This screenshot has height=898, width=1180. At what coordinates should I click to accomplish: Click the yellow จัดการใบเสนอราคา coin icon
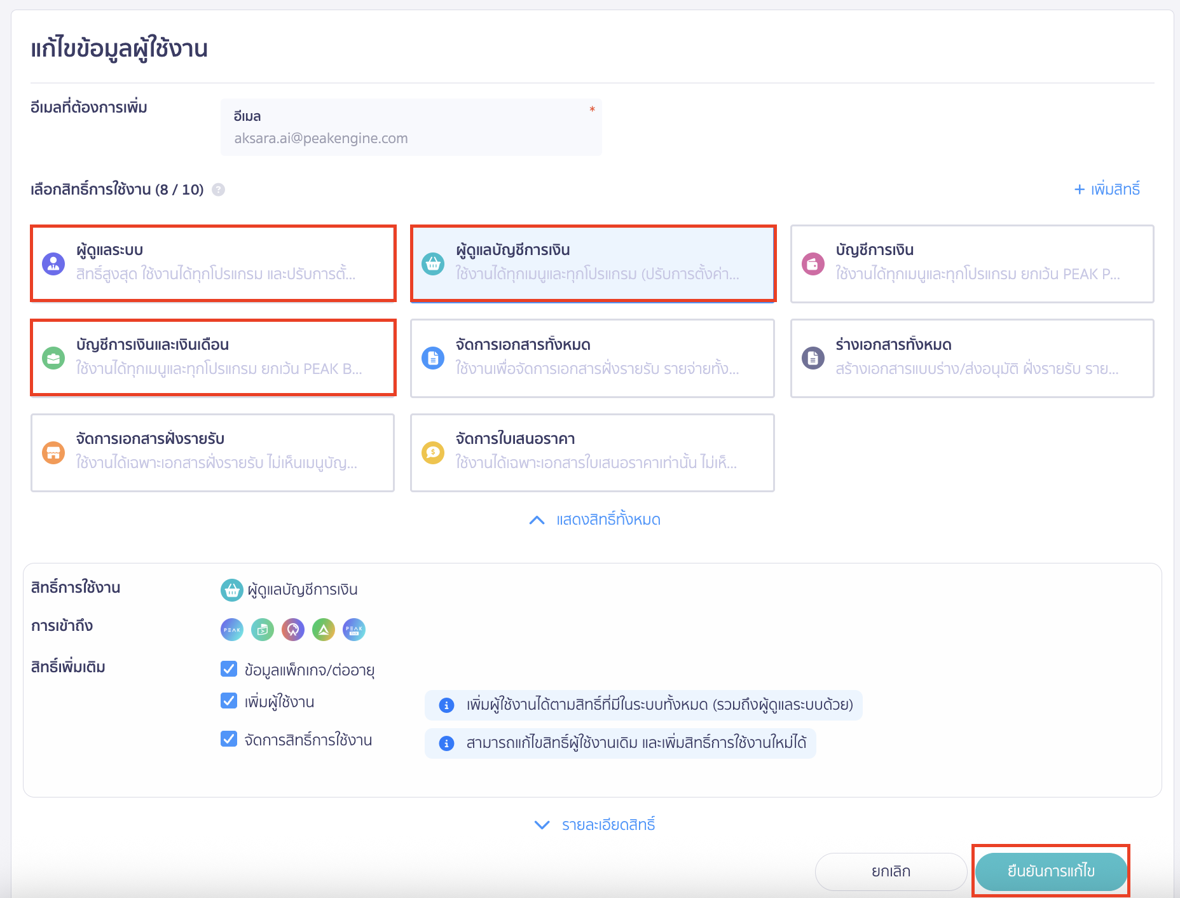point(433,453)
